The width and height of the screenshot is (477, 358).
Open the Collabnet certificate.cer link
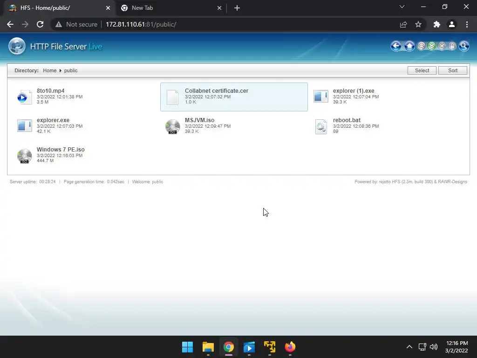(x=217, y=91)
